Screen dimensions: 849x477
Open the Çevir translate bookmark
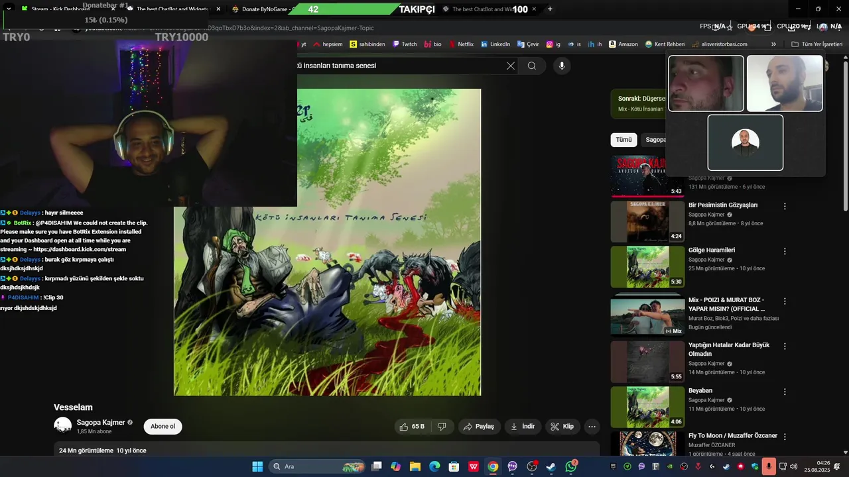click(x=528, y=44)
